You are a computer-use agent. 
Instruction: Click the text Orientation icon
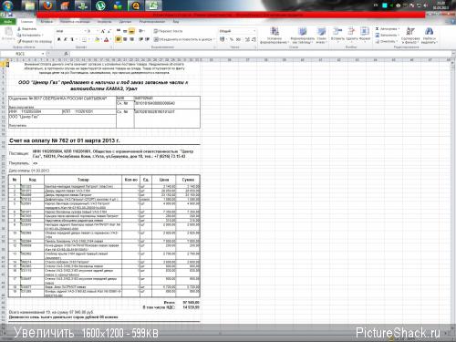(x=141, y=31)
